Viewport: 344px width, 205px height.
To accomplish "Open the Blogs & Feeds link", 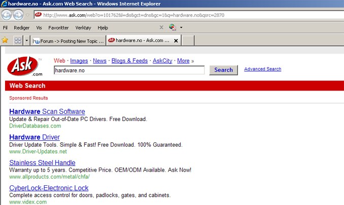I will (129, 61).
